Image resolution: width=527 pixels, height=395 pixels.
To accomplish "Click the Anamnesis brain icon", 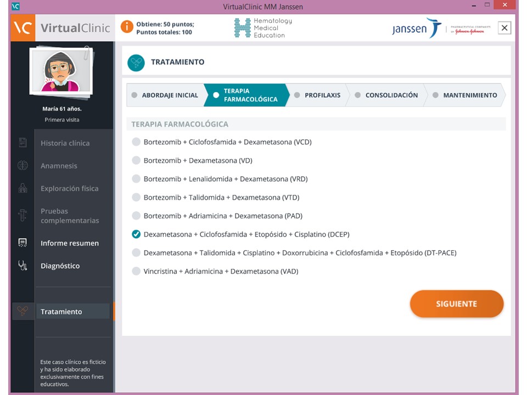I will coord(23,165).
